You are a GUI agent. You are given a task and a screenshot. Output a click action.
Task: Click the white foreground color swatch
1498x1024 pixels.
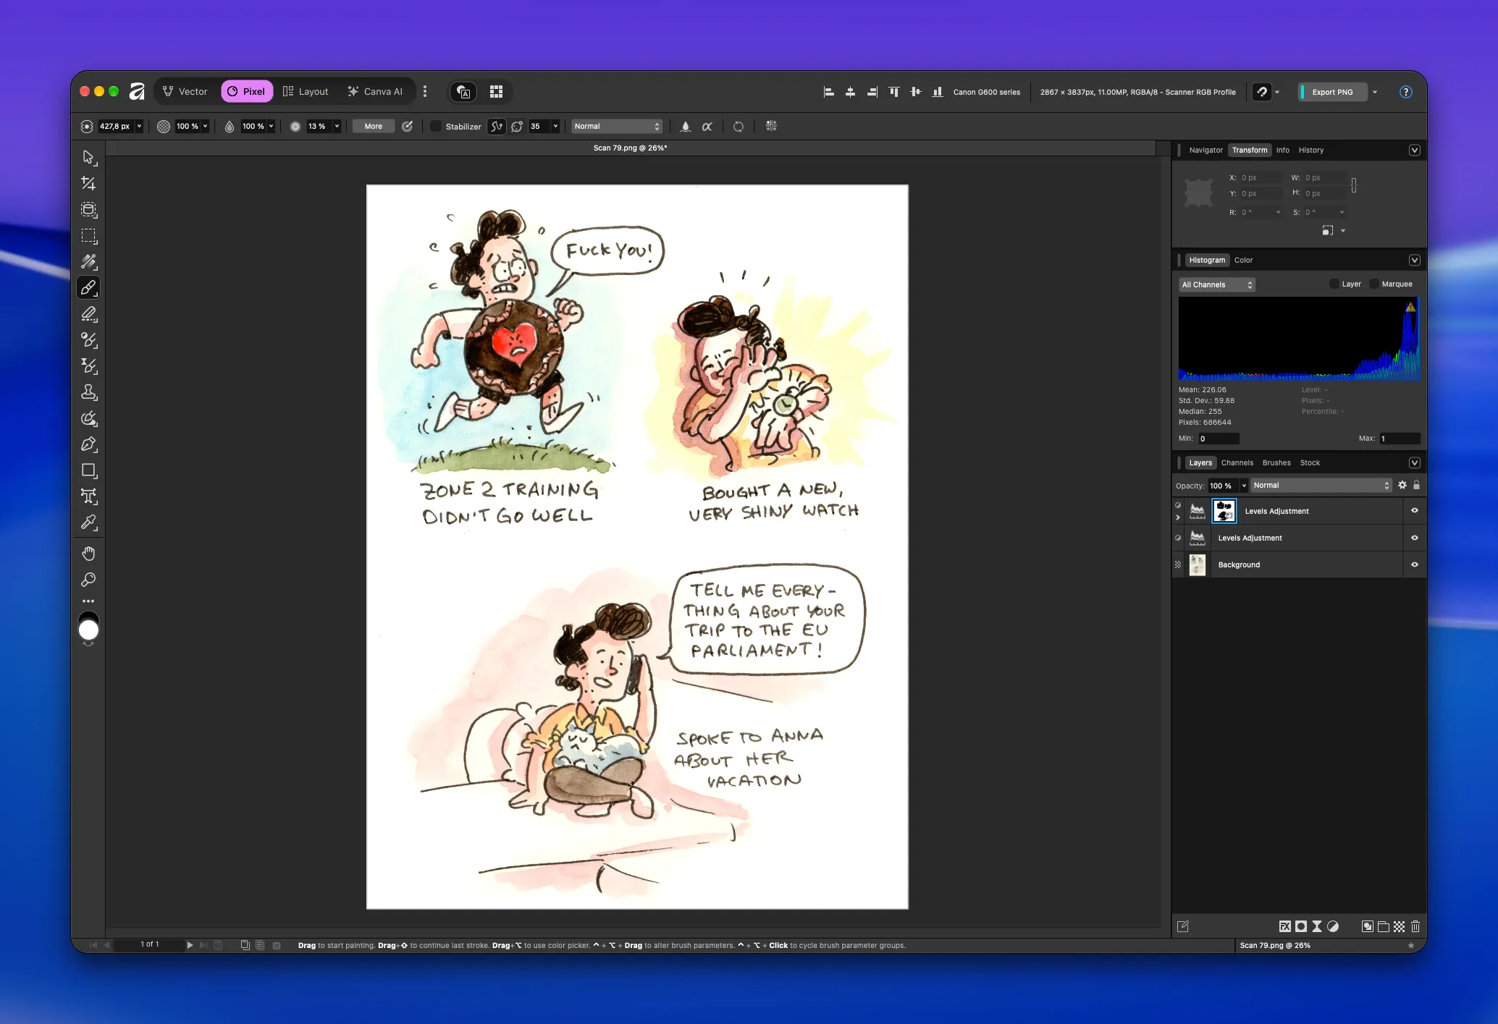(x=88, y=630)
